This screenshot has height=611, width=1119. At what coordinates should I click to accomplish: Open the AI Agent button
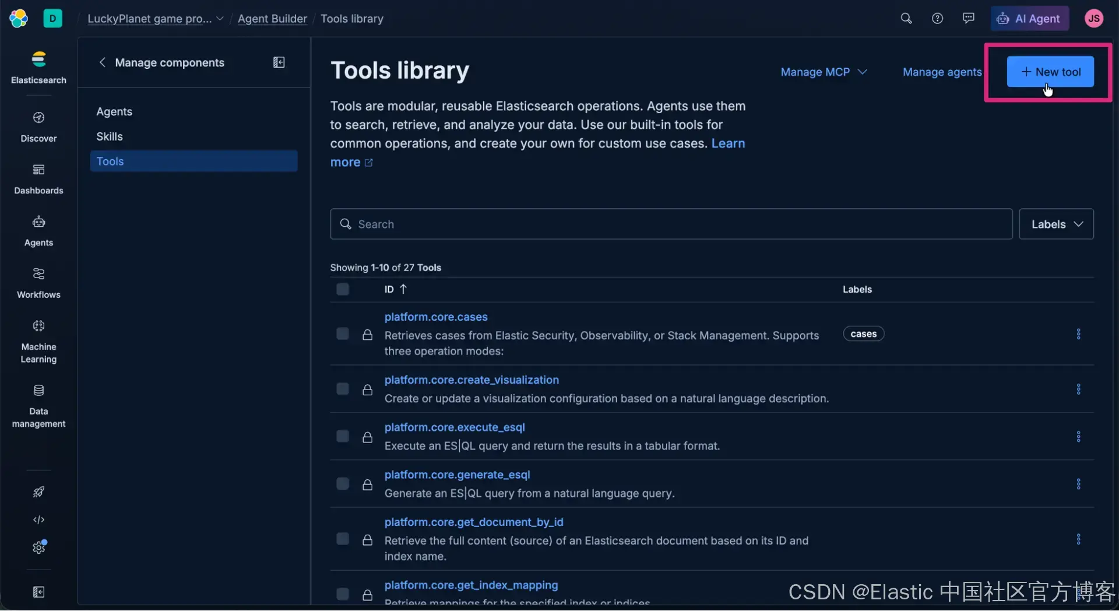[1029, 18]
